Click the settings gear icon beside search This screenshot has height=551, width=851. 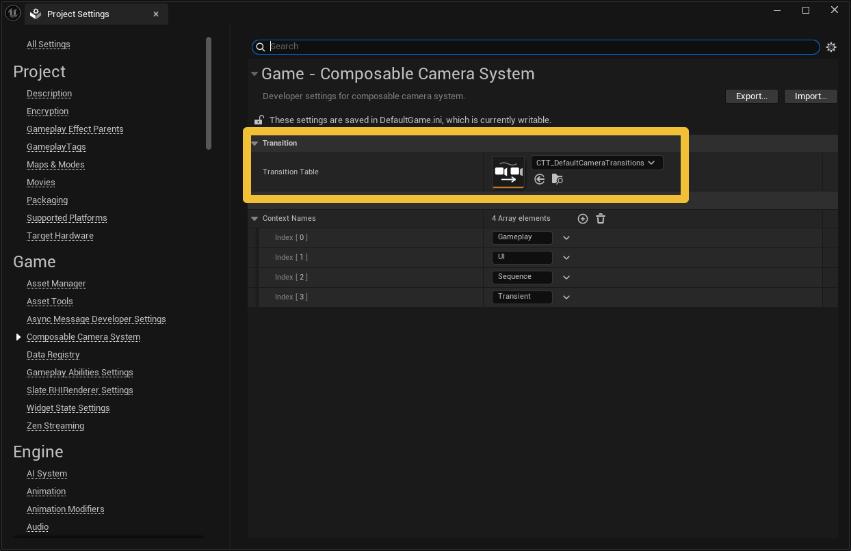(x=831, y=47)
